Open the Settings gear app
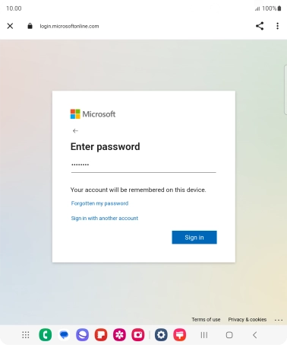Image resolution: width=287 pixels, height=345 pixels. 161,335
